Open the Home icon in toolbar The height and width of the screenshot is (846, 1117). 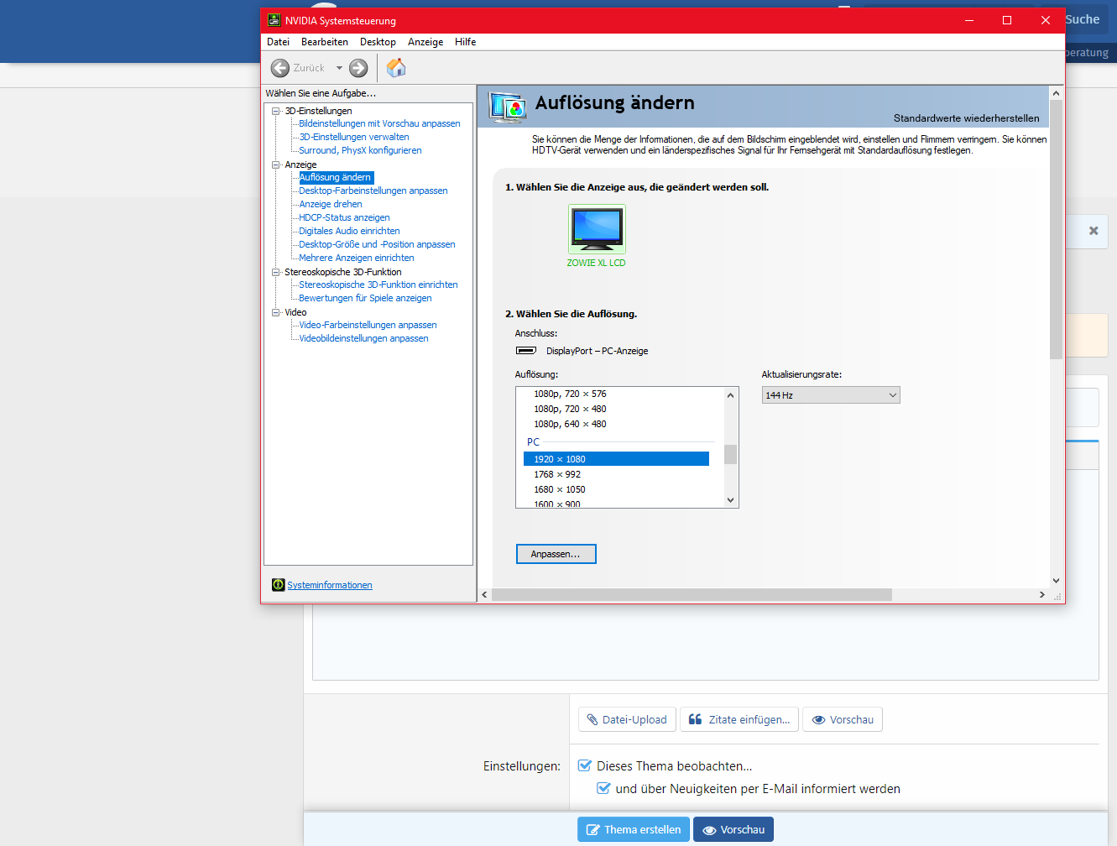pos(396,68)
